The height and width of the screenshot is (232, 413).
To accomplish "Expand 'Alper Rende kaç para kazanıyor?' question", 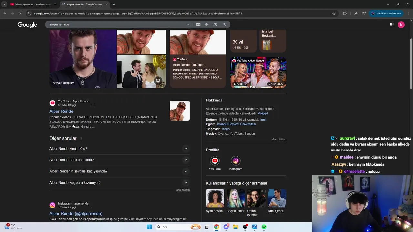I will coord(119,183).
